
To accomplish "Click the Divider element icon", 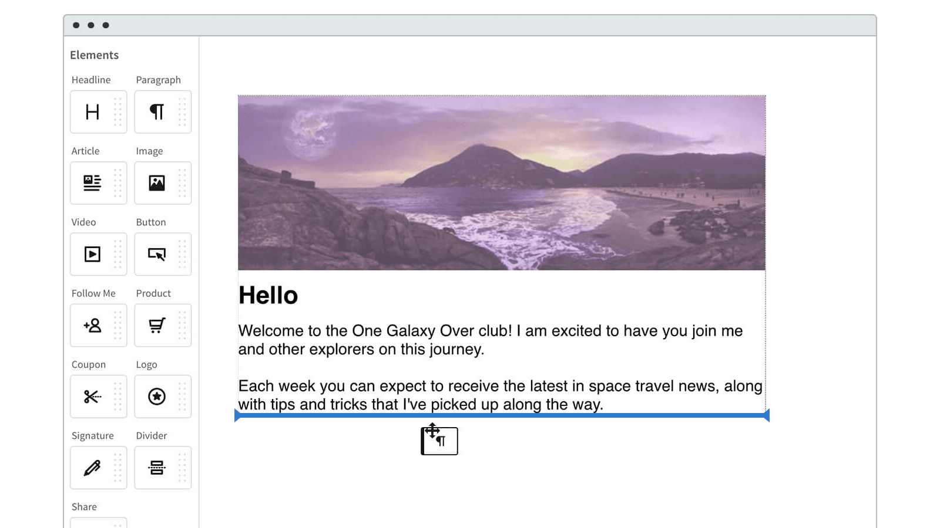I will pos(158,468).
